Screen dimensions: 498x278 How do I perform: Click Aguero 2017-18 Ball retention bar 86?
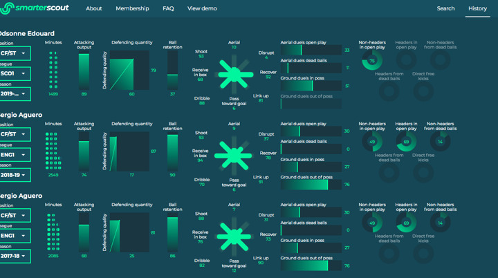[172, 233]
